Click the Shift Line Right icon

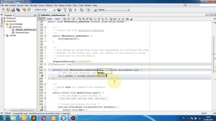point(115,19)
